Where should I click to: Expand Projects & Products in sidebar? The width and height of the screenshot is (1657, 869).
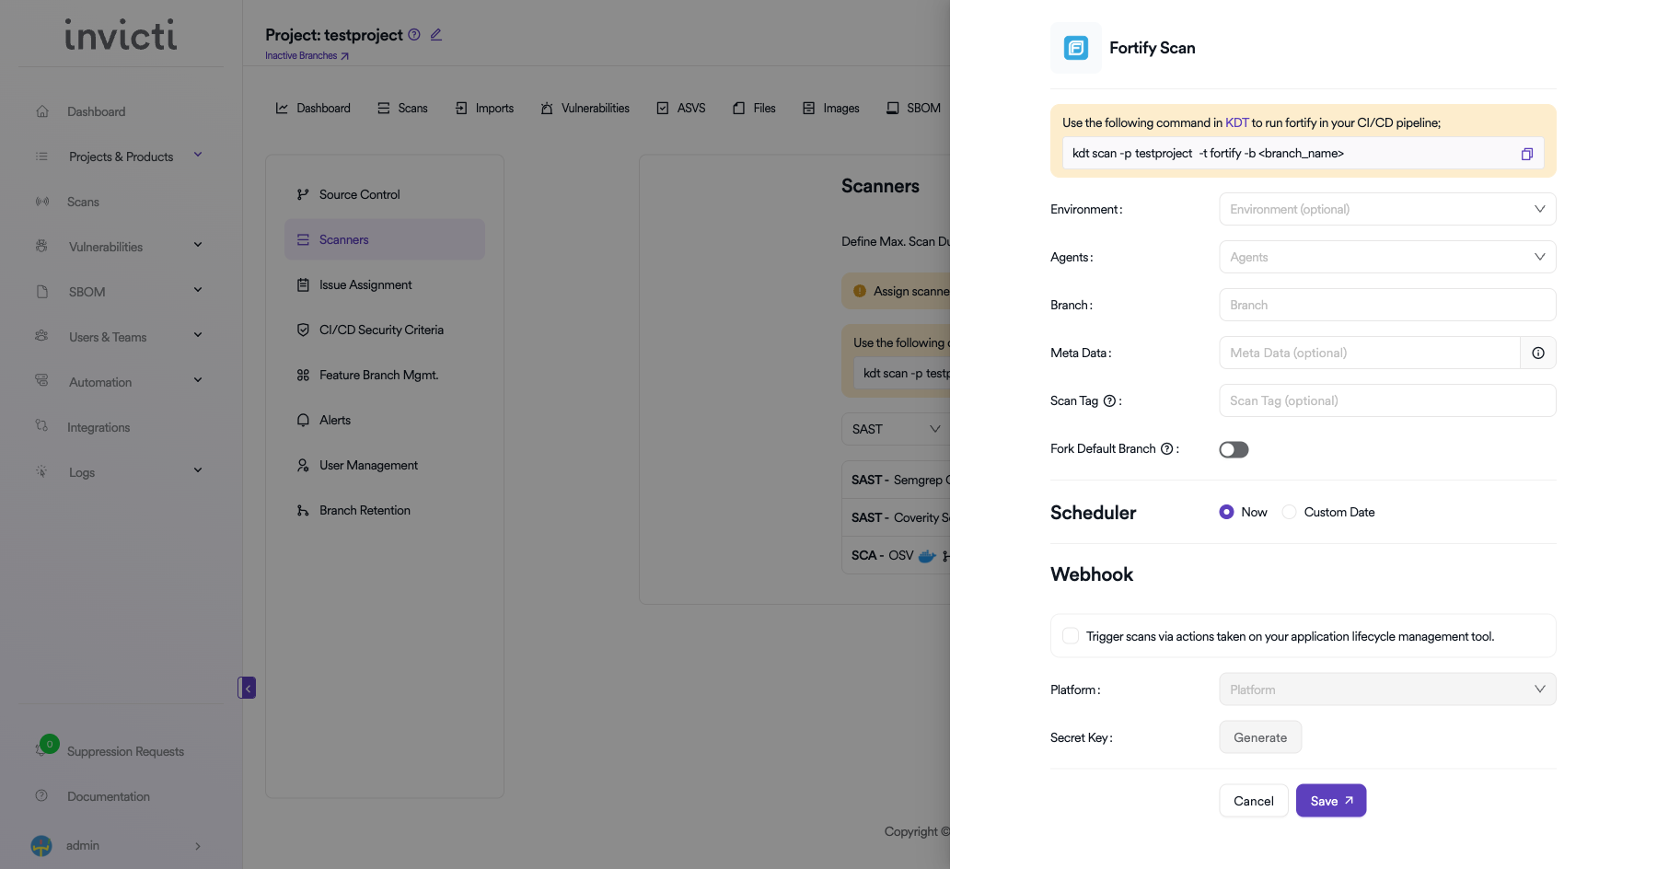click(x=198, y=155)
